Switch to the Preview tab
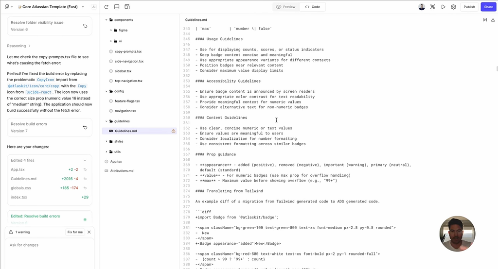The width and height of the screenshot is (498, 269). click(286, 7)
